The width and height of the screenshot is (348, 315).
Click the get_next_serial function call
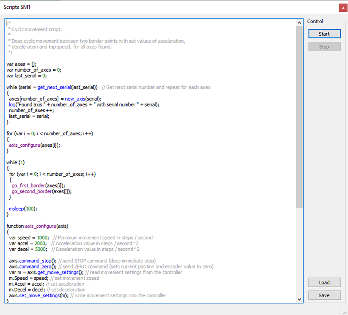click(54, 87)
